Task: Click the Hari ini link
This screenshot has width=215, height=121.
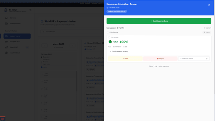Action: 44,67
